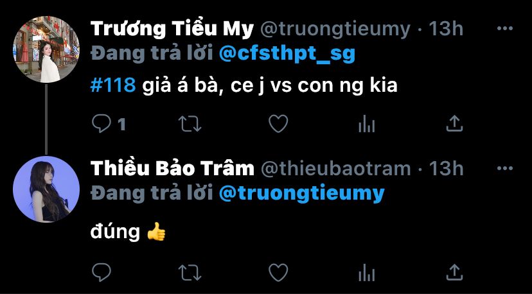The image size is (532, 294).
Task: Open more options on Trương Tiểu My's tweet
Action: pyautogui.click(x=505, y=28)
